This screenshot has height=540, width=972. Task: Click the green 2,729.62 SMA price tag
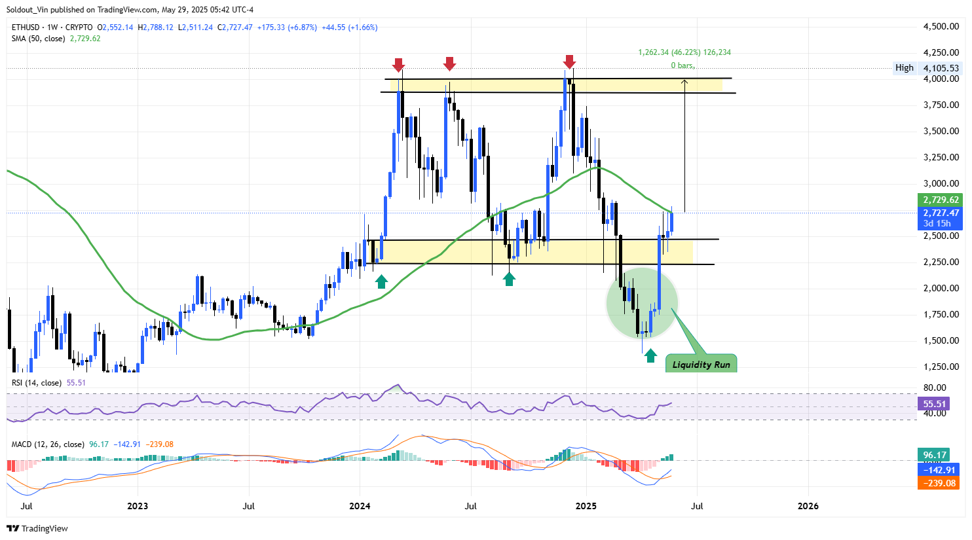pyautogui.click(x=941, y=200)
